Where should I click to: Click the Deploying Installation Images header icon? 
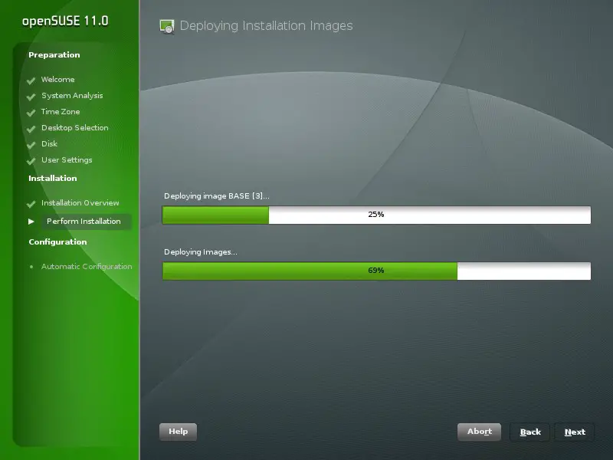click(x=167, y=27)
